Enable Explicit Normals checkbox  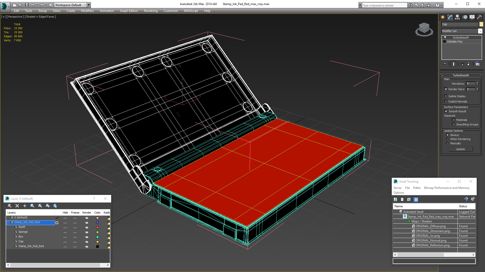(x=446, y=101)
